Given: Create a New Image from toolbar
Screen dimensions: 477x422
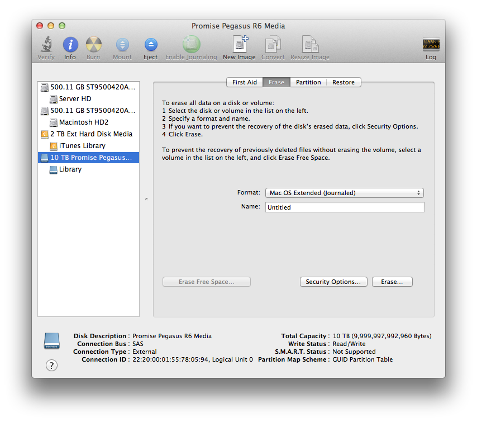Looking at the screenshot, I should tap(240, 44).
